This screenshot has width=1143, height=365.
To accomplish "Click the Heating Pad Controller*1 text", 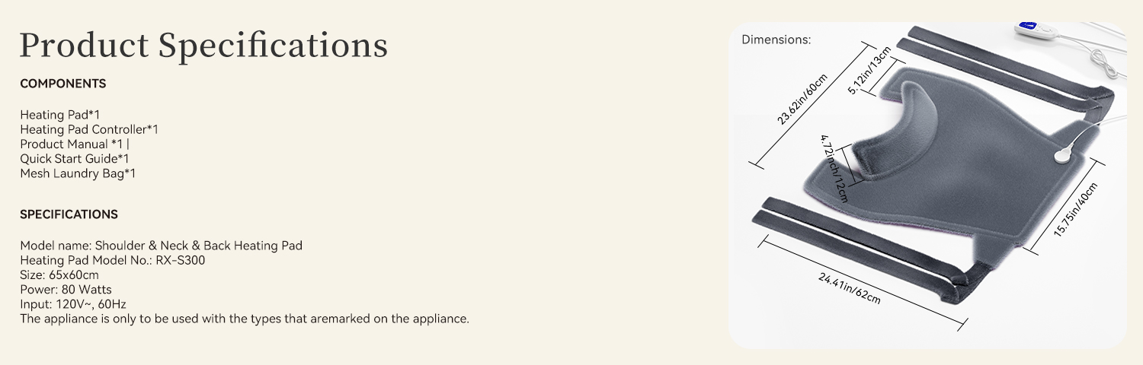I will [88, 129].
